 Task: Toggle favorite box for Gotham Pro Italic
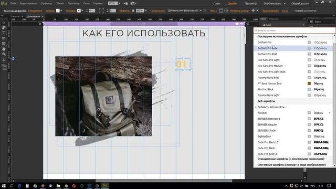pyautogui.click(x=309, y=48)
